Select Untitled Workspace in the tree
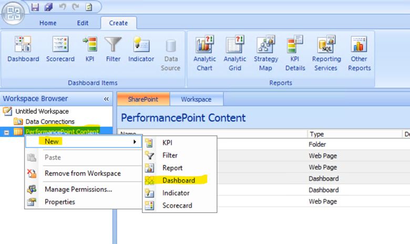This screenshot has height=244, width=410. click(x=42, y=111)
